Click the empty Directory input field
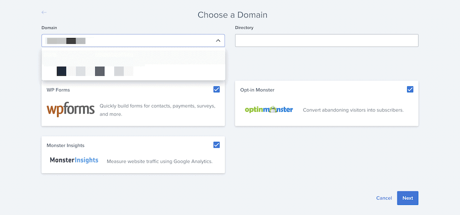Screen dimensions: 460x215 click(x=327, y=41)
